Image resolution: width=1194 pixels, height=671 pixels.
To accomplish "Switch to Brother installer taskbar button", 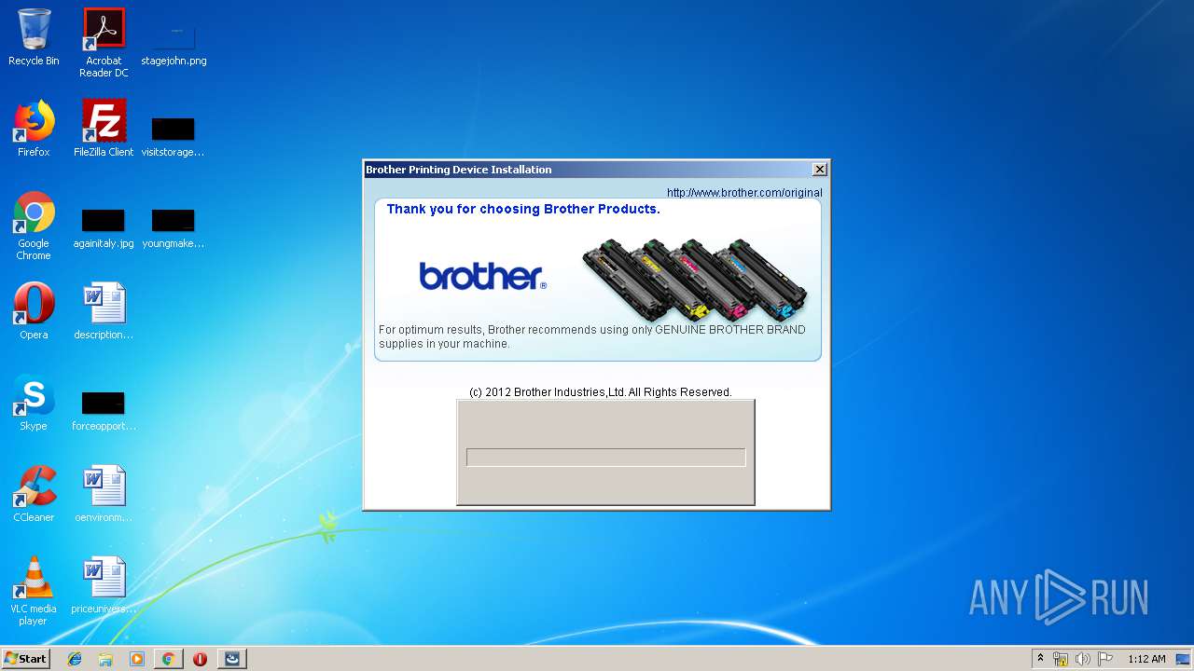I will pyautogui.click(x=232, y=659).
